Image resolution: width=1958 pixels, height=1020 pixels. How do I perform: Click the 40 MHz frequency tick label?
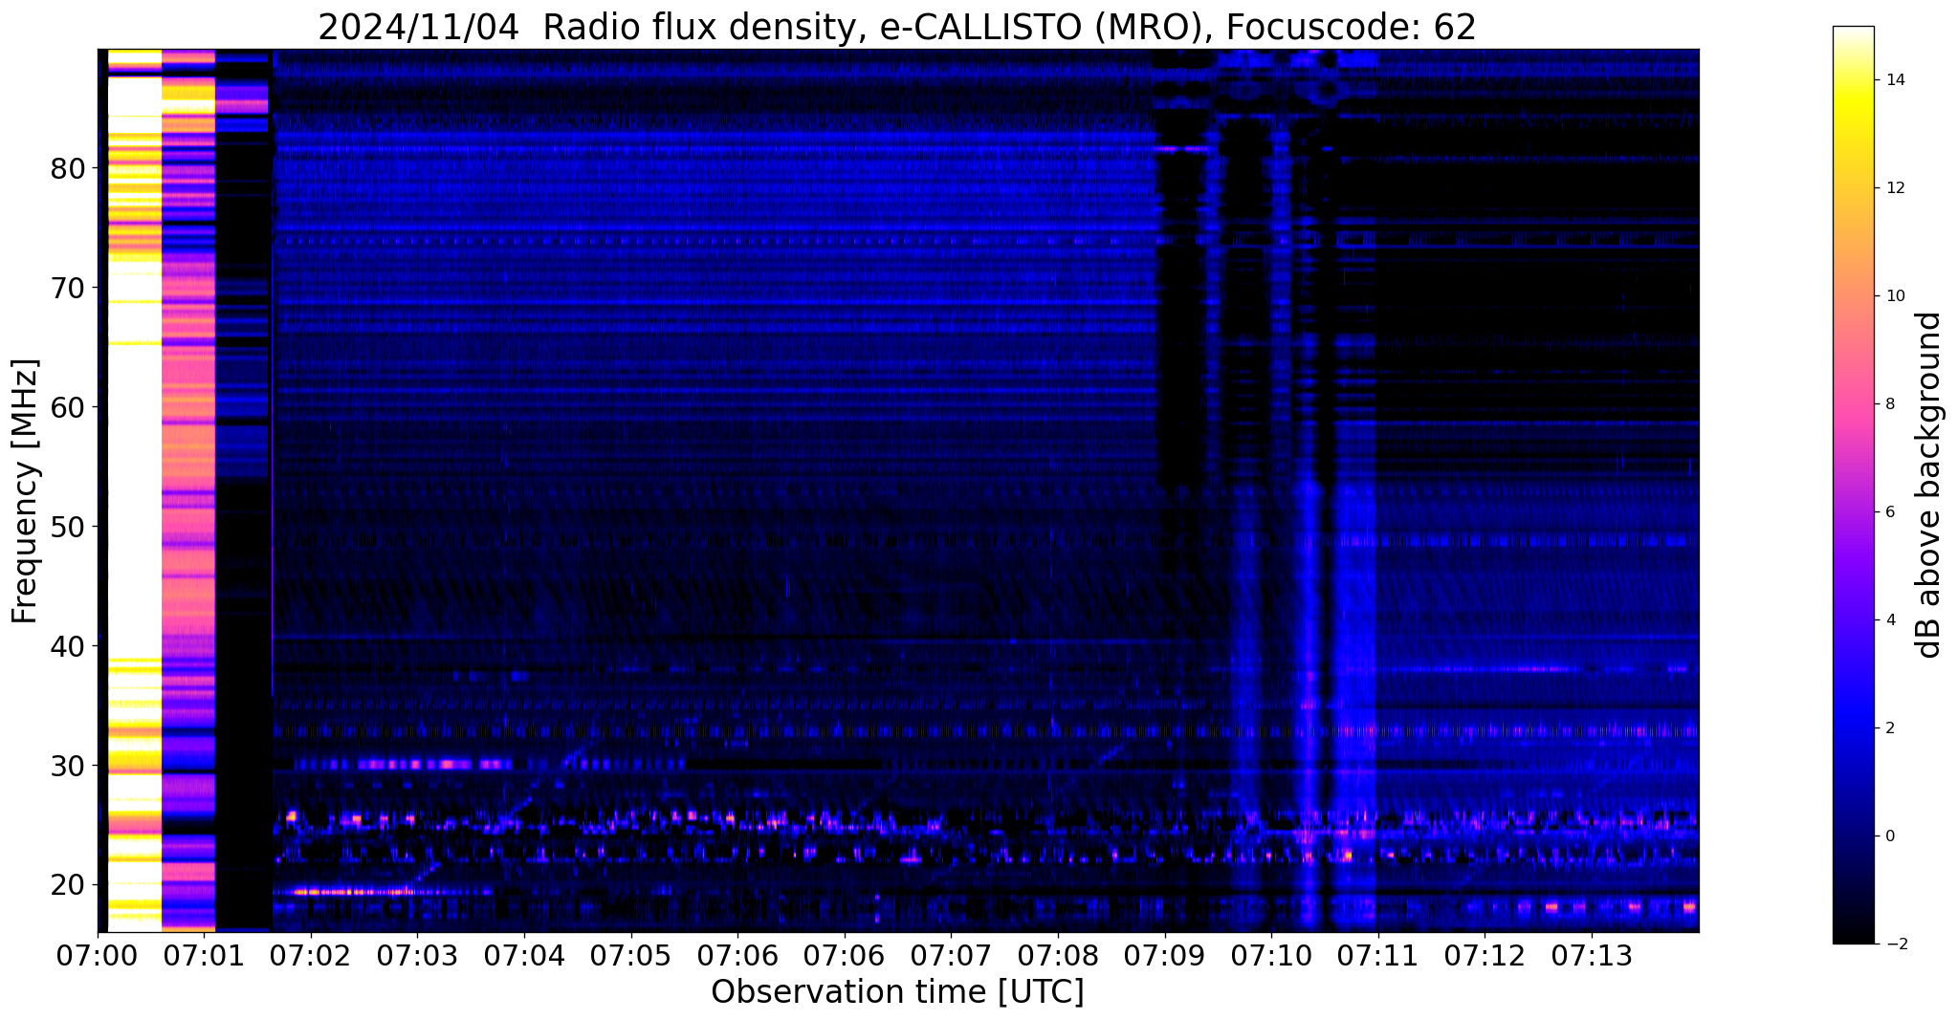click(68, 646)
